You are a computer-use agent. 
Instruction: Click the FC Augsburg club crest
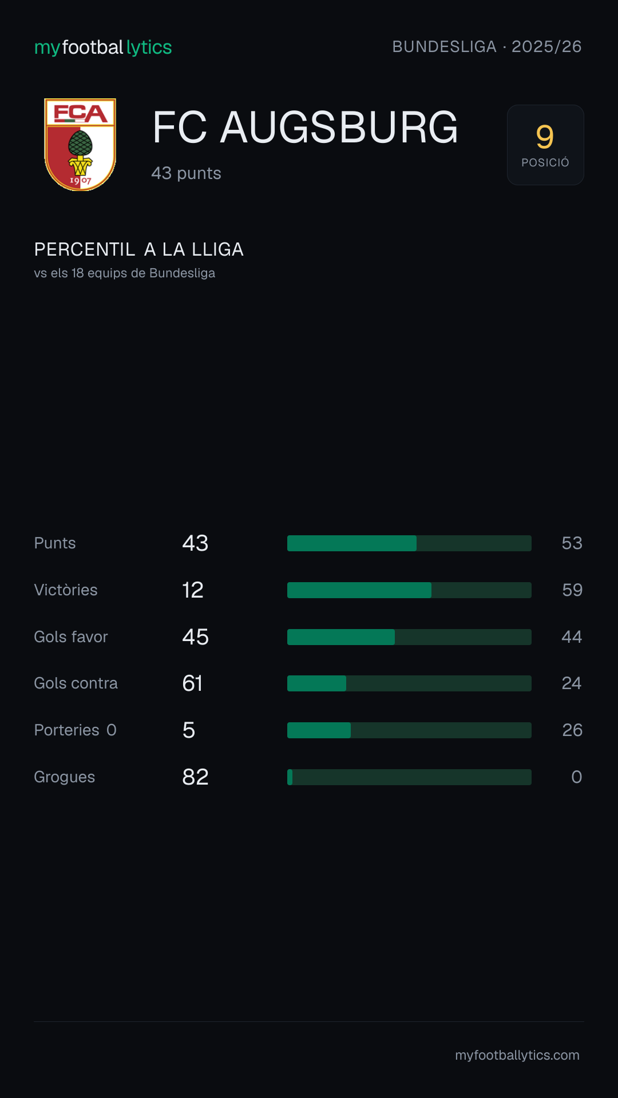point(80,145)
